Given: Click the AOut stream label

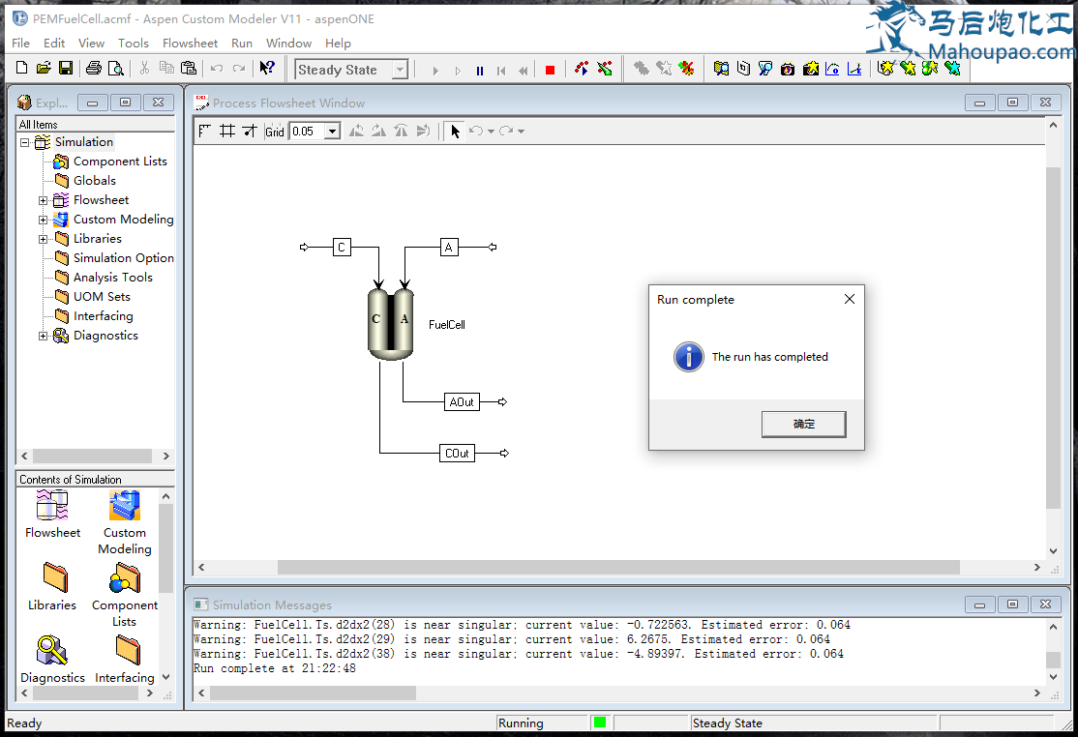Looking at the screenshot, I should coord(462,401).
